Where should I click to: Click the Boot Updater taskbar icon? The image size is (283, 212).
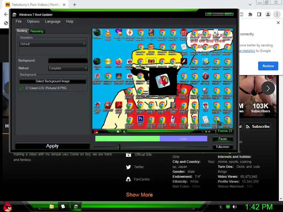coord(76,206)
